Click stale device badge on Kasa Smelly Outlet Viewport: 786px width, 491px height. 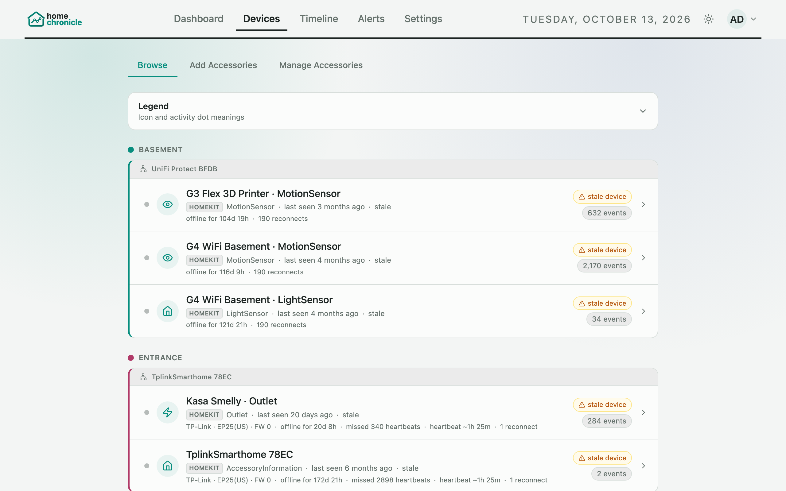pyautogui.click(x=602, y=405)
